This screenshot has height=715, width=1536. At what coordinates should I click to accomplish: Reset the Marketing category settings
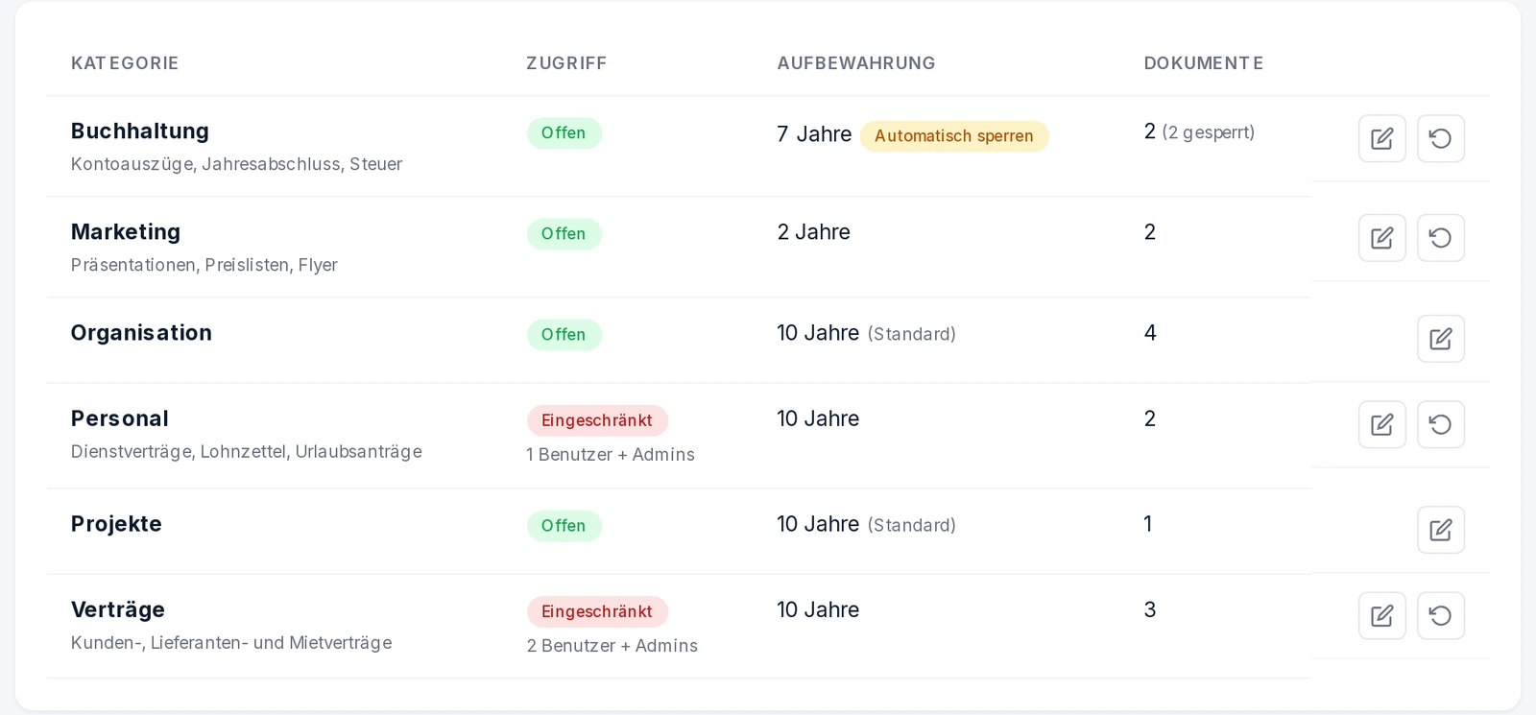[x=1440, y=238]
